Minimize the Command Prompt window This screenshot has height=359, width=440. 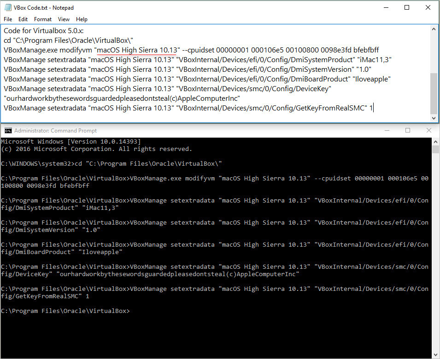387,130
